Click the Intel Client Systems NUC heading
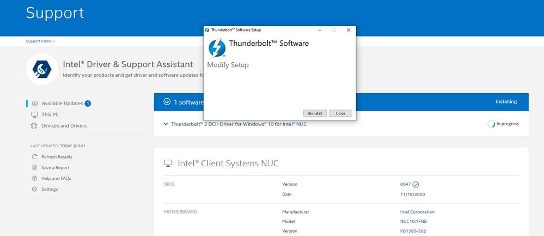This screenshot has height=236, width=544. [x=228, y=164]
